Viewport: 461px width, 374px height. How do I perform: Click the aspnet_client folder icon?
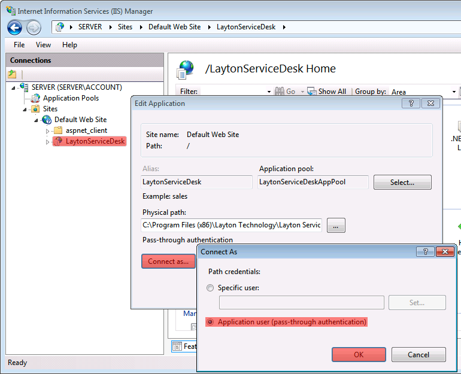pos(58,130)
